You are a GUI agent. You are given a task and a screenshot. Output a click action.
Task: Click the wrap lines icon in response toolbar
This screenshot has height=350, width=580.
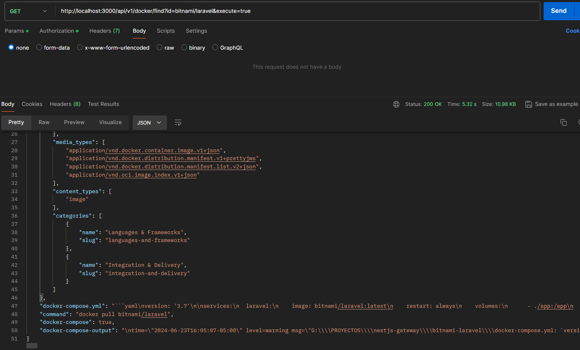(x=178, y=122)
